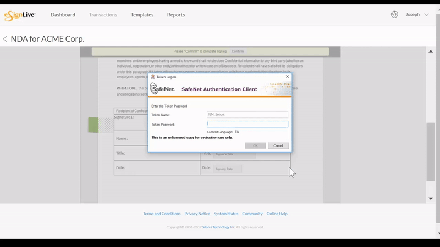Open the Terms and Conditions link

pyautogui.click(x=162, y=214)
